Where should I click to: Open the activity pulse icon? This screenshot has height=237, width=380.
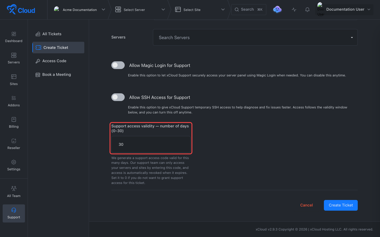(294, 9)
